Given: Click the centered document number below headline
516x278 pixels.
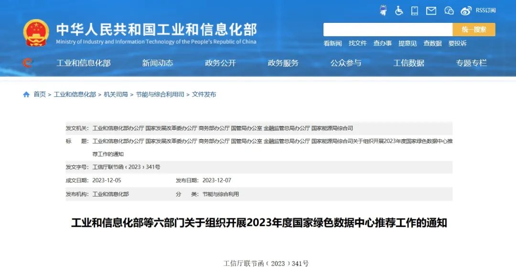Looking at the screenshot, I should 266,264.
